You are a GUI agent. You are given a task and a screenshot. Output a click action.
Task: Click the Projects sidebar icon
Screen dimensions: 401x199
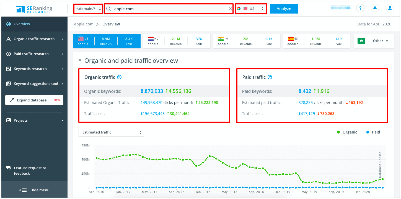pyautogui.click(x=9, y=121)
